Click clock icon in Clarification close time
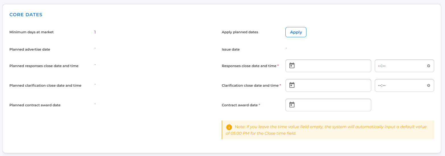Viewport: 445px width, 156px height. tap(428, 86)
